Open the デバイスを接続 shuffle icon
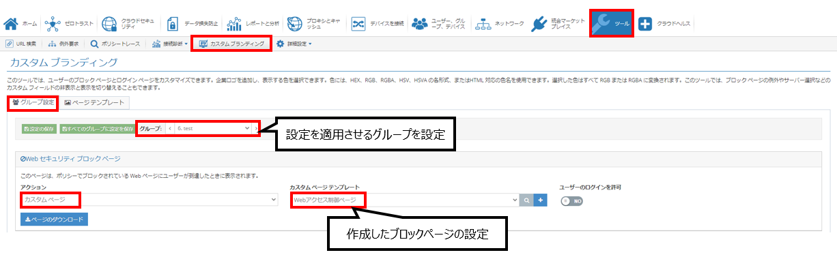Screen dimensions: 837x257 358,24
